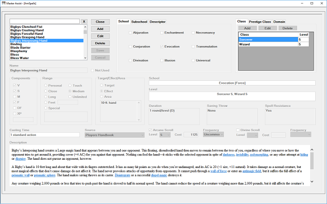Screen dimensions: 327x204
Task: Select the Class tab
Action: pos(242,21)
